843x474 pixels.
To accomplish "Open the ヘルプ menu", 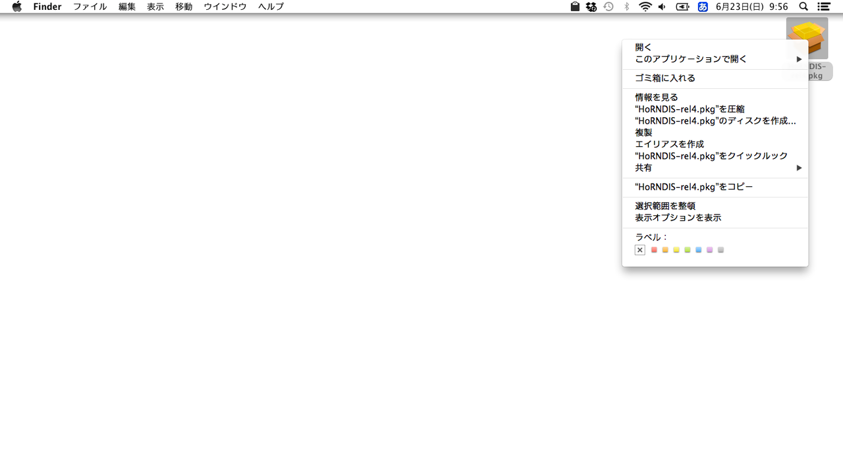I will pyautogui.click(x=271, y=7).
